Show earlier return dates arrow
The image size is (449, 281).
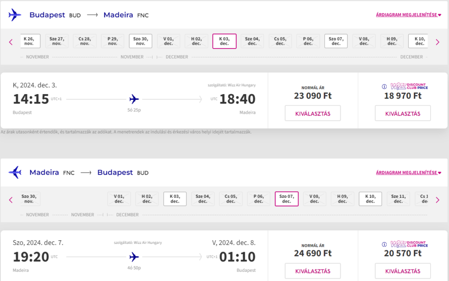pyautogui.click(x=11, y=200)
